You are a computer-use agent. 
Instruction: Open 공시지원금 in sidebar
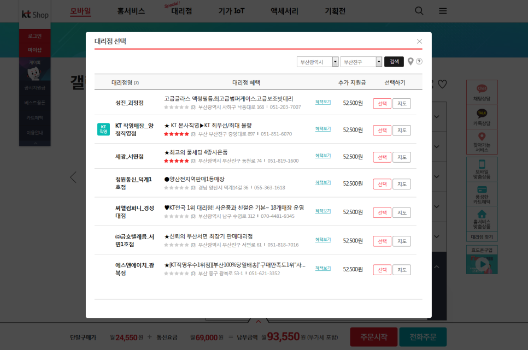click(34, 88)
